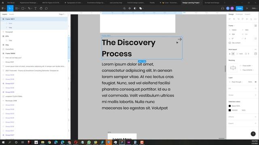The image size is (259, 145).
Task: Click the Align right icon
Action: pos(238,19)
